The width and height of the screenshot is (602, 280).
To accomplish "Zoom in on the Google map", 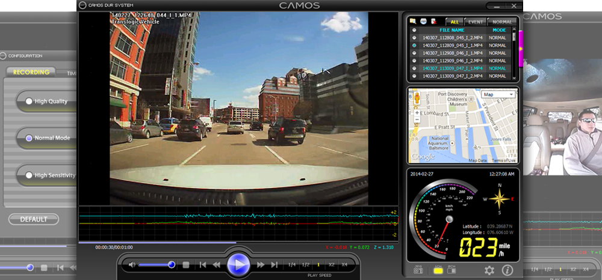I will (x=417, y=114).
